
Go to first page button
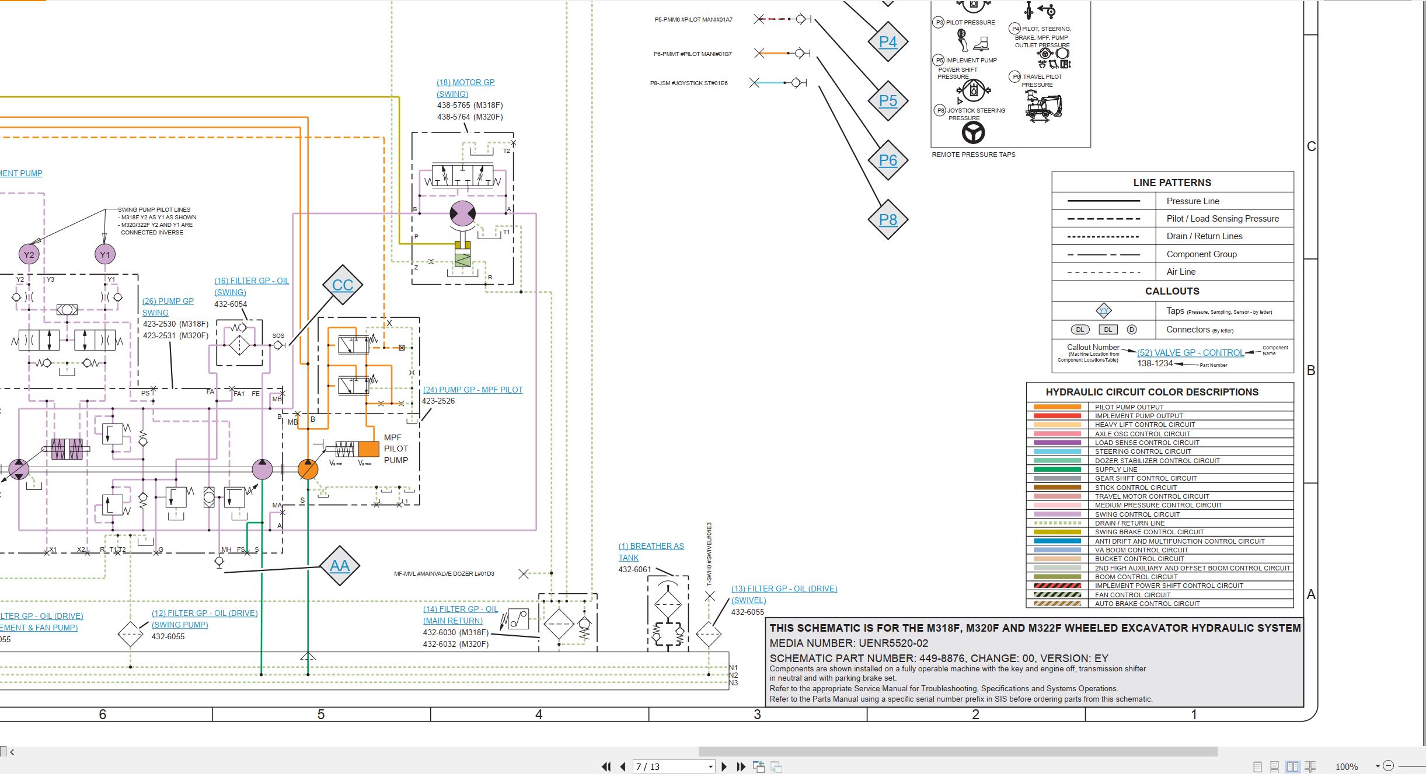point(606,766)
